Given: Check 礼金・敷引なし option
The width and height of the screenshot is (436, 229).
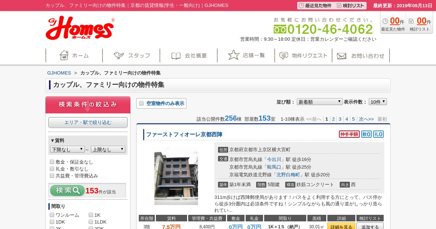Looking at the screenshot, I should pyautogui.click(x=52, y=169).
